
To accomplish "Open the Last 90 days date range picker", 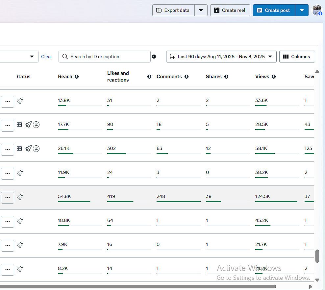I will (x=221, y=57).
